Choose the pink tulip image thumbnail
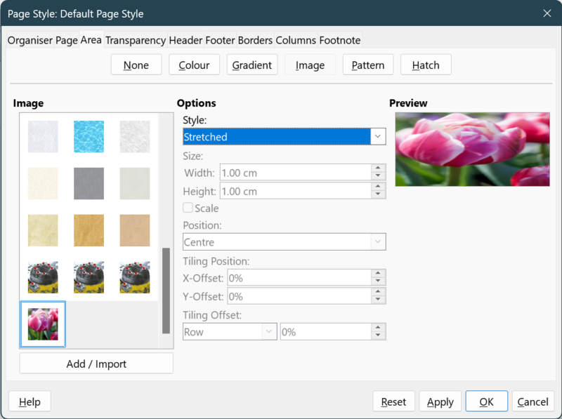Viewport: 562px width, 419px height. [43, 324]
